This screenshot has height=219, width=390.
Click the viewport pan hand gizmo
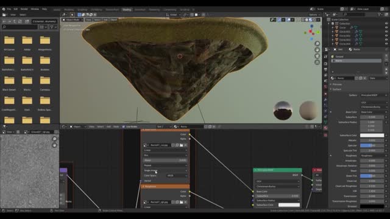tap(317, 50)
